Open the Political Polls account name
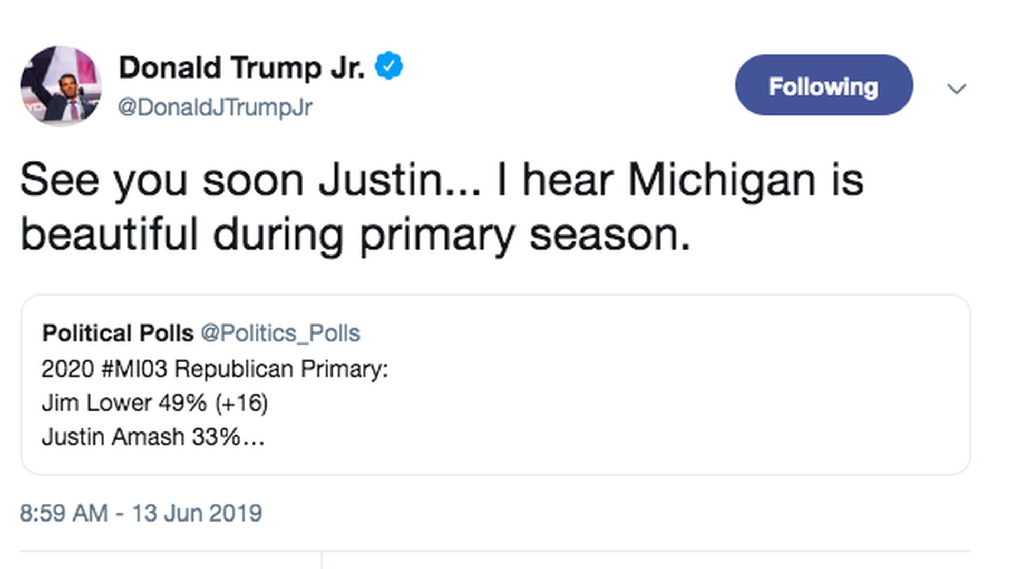This screenshot has height=569, width=1012. point(118,333)
